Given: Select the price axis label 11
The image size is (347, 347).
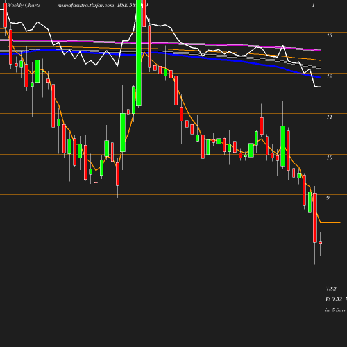Looking at the screenshot, I should coord(330,117).
